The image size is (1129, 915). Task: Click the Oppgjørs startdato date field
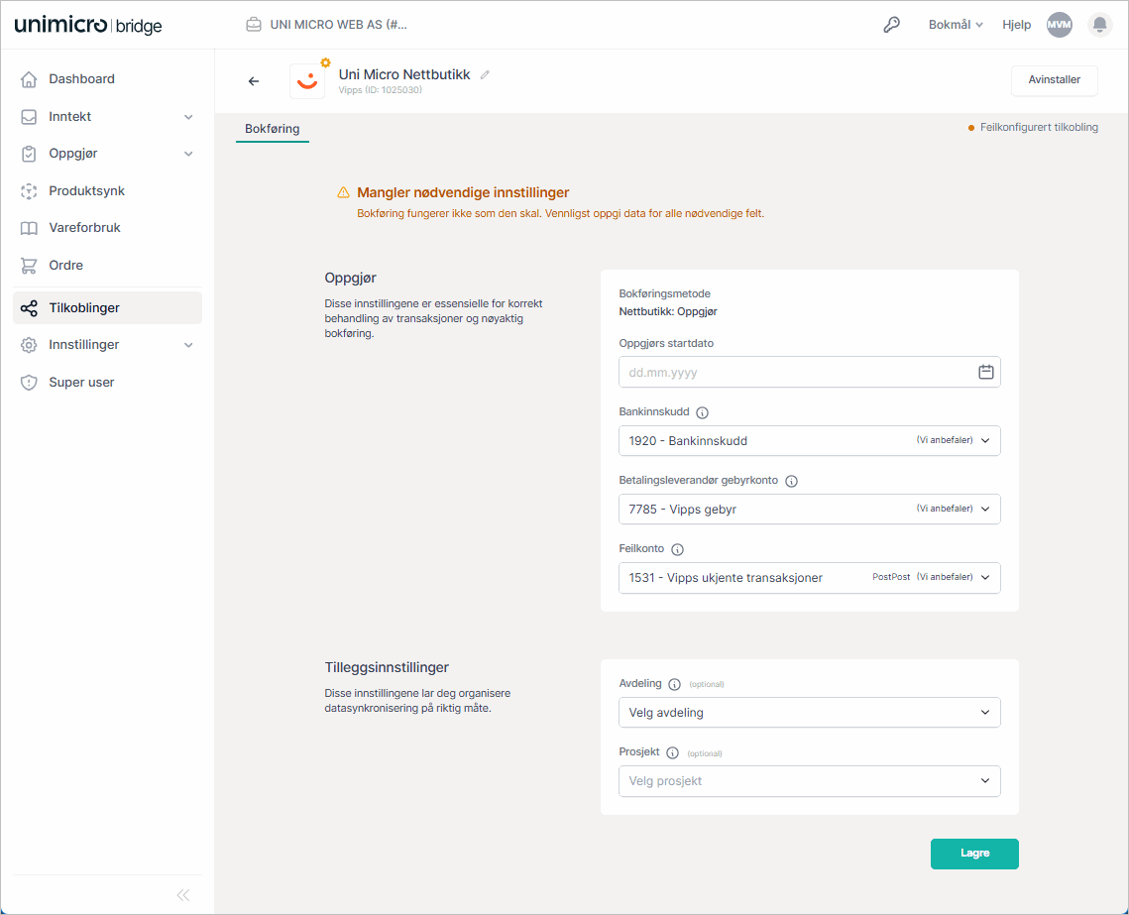tap(809, 372)
